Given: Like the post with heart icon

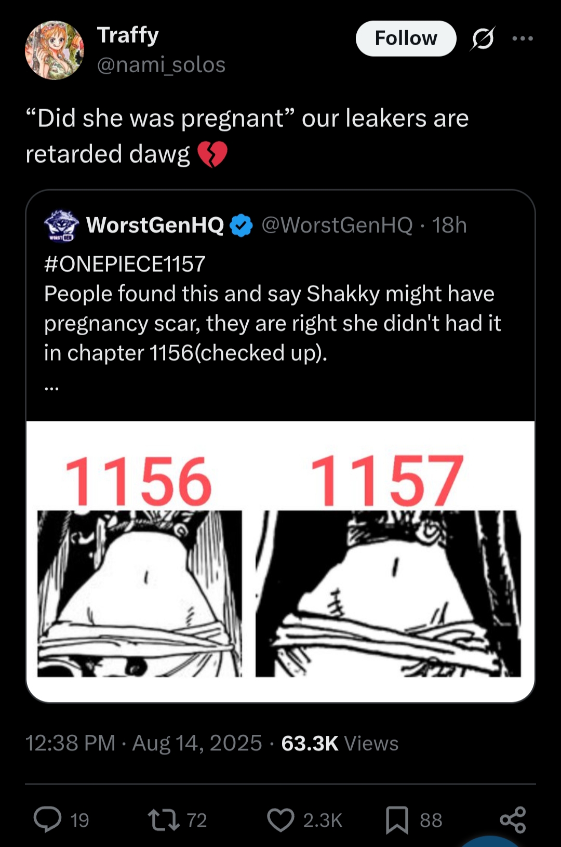Looking at the screenshot, I should coord(280,819).
